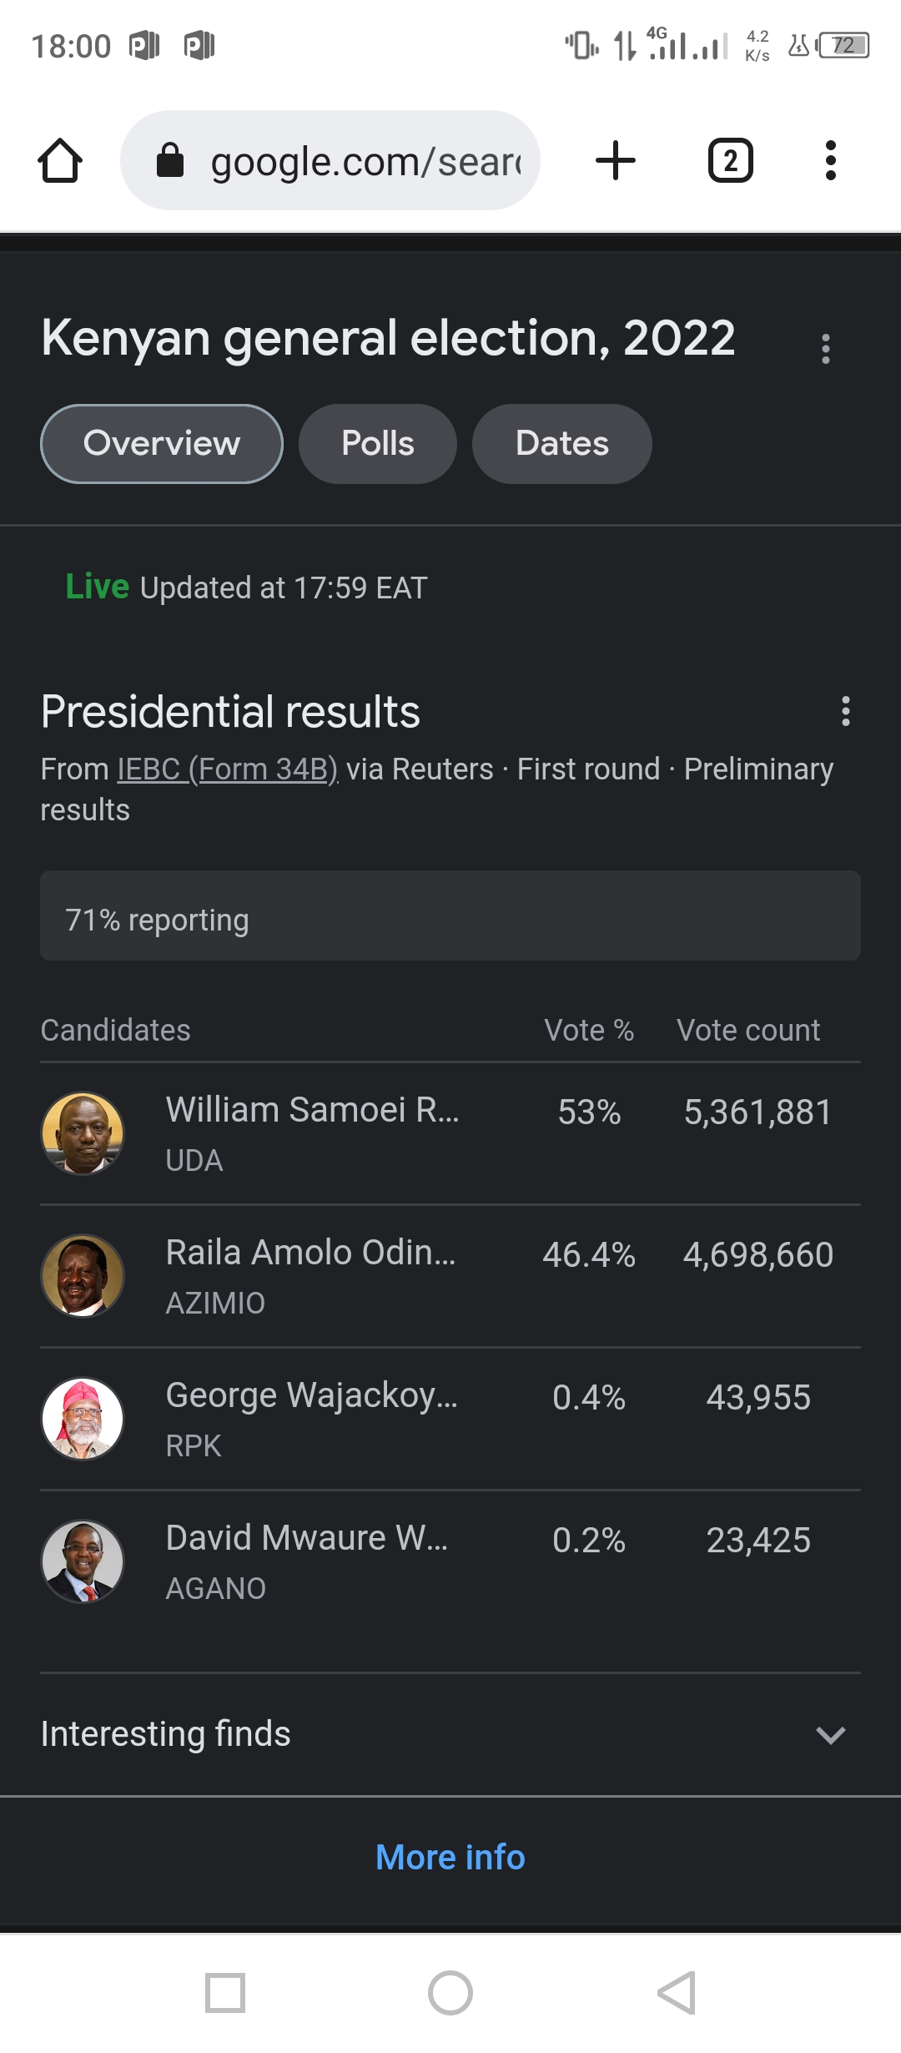901x2053 pixels.
Task: Open Chrome's three-dot overflow menu
Action: [830, 160]
